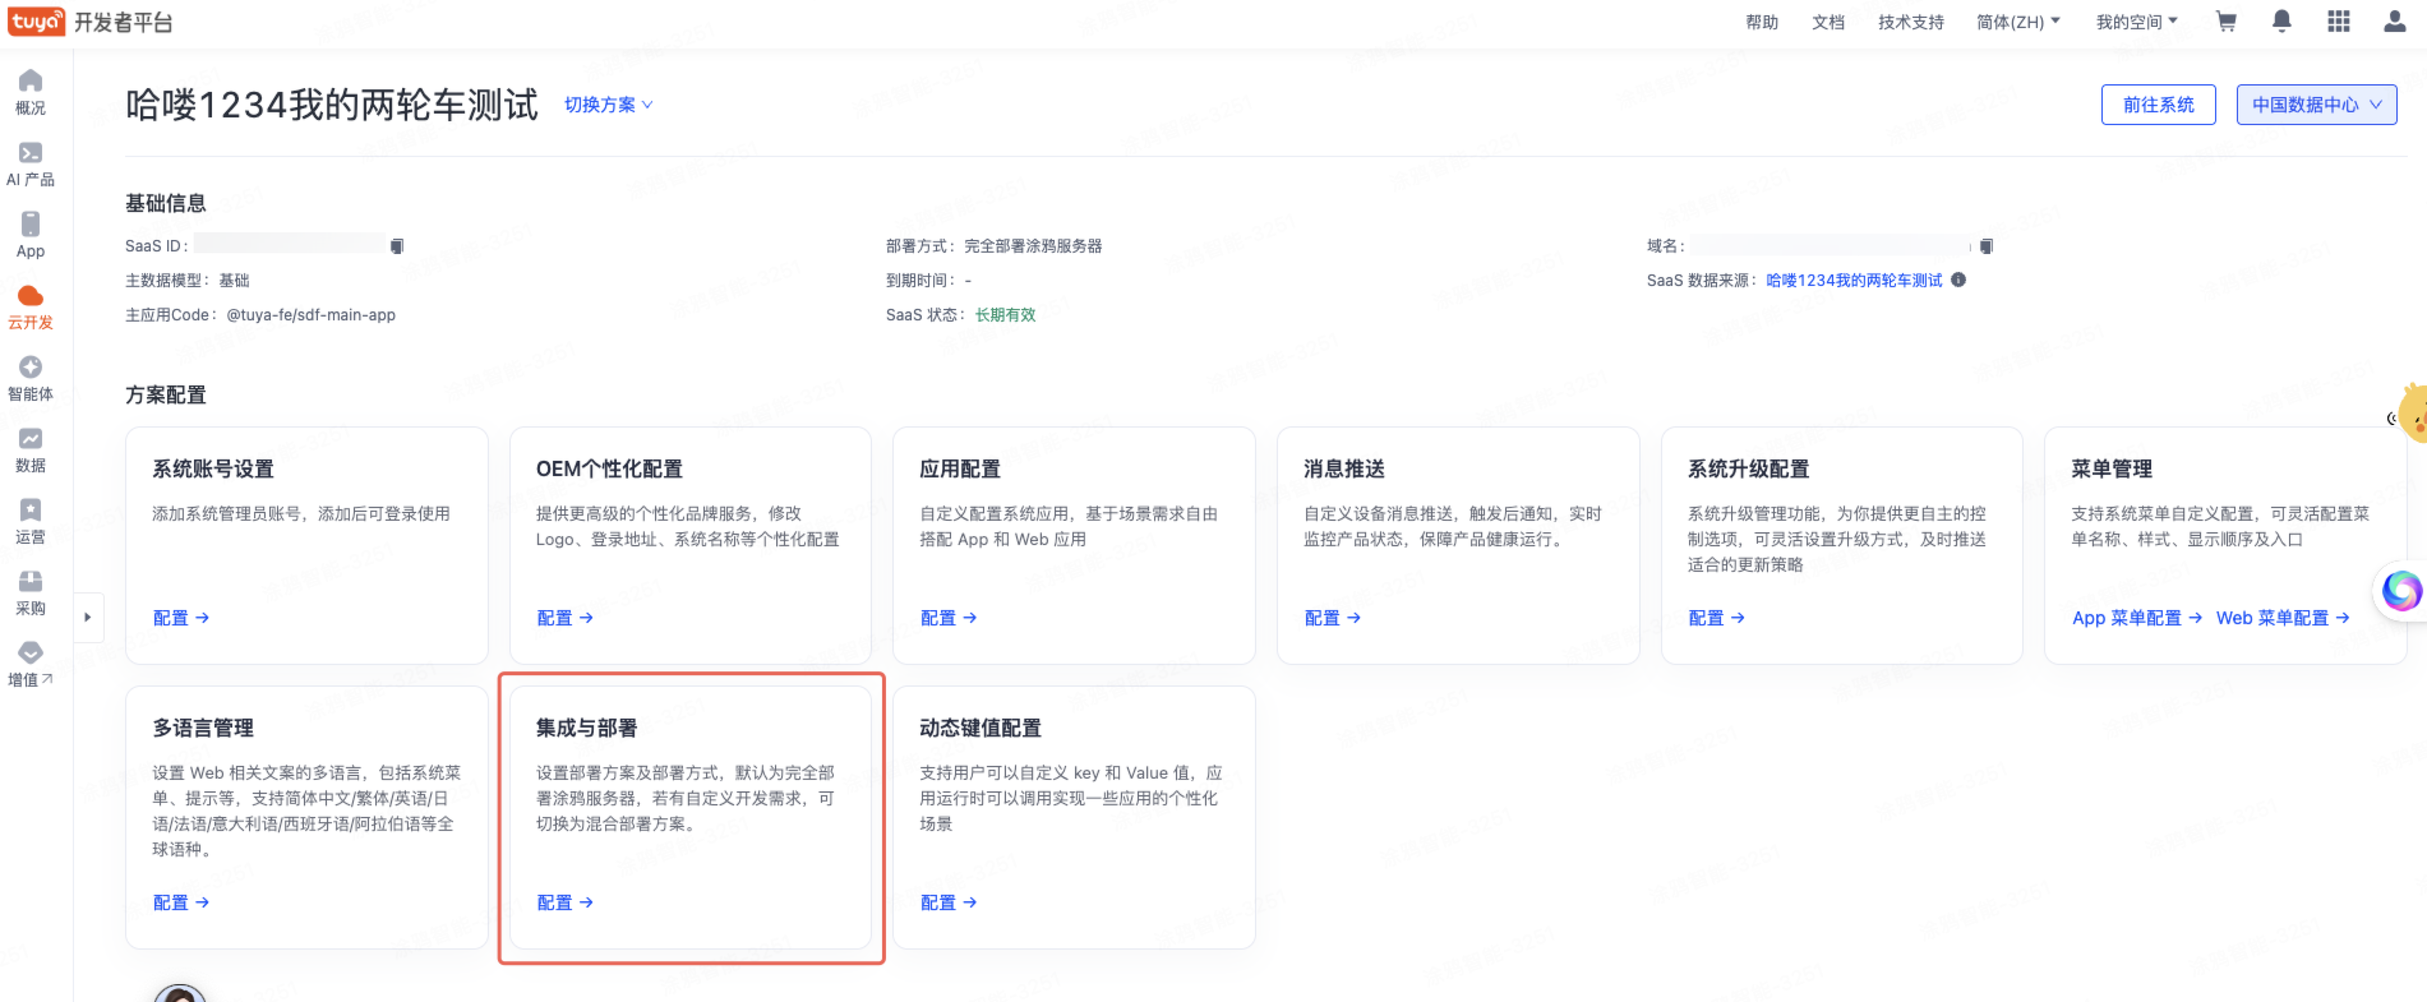Open the 数据 panel in the sidebar
Image resolution: width=2427 pixels, height=1002 pixels.
tap(30, 449)
